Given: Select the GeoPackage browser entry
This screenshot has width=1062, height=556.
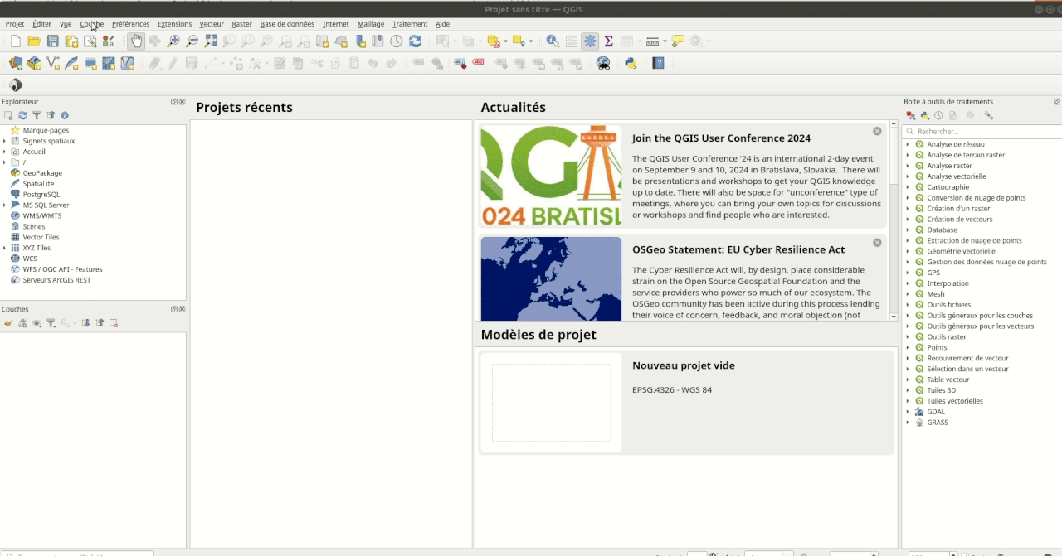Looking at the screenshot, I should 42,173.
